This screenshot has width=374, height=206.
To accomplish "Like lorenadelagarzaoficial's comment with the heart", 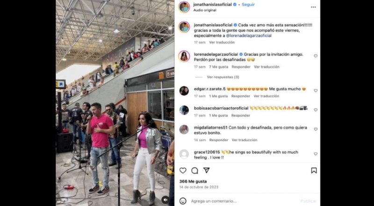I will [x=316, y=56].
